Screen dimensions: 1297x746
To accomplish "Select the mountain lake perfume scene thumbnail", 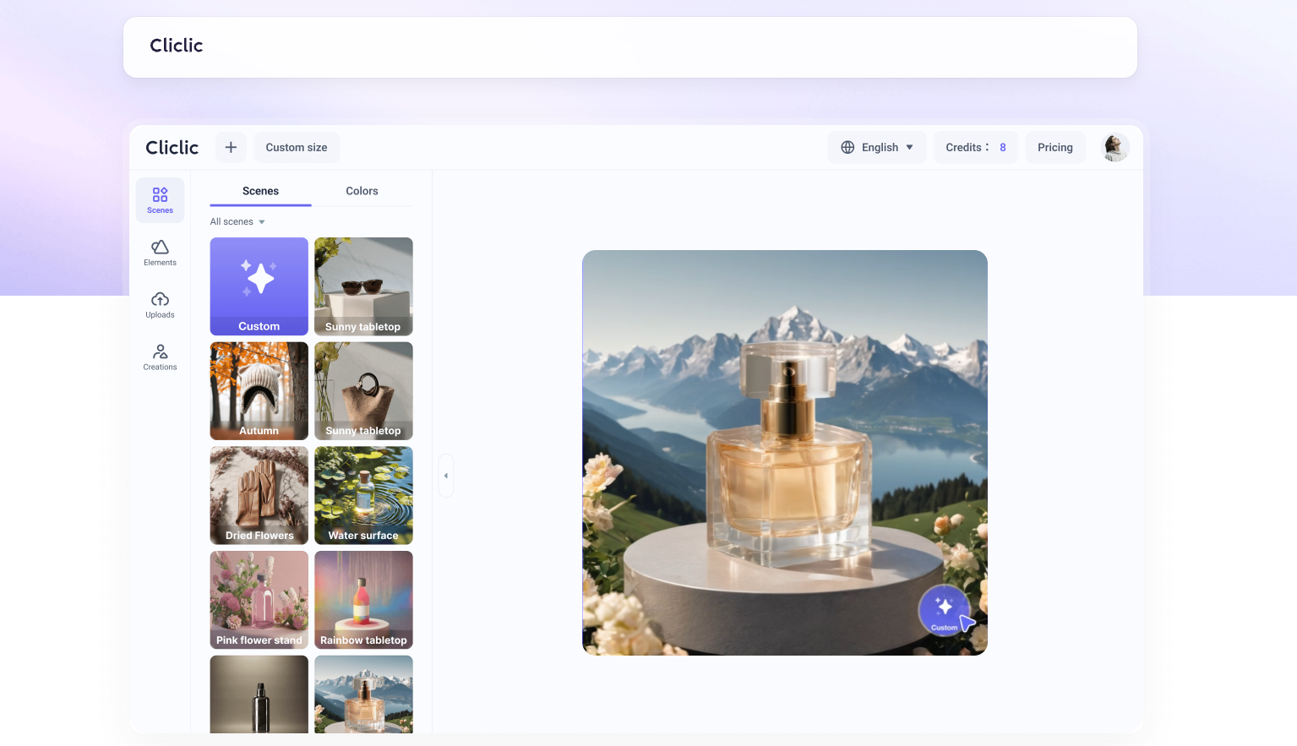I will point(363,694).
